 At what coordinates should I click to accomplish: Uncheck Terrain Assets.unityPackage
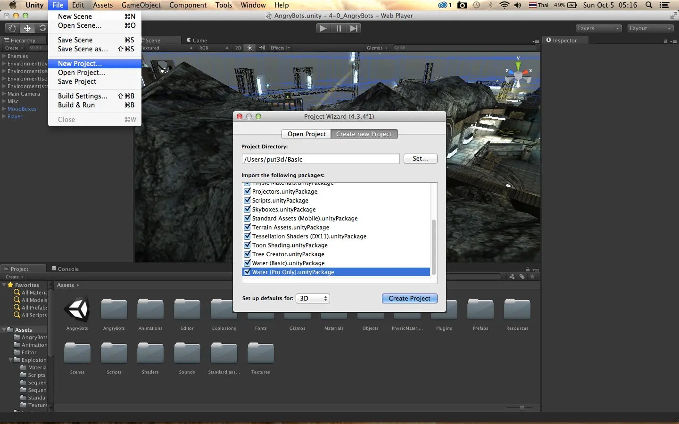coord(248,227)
